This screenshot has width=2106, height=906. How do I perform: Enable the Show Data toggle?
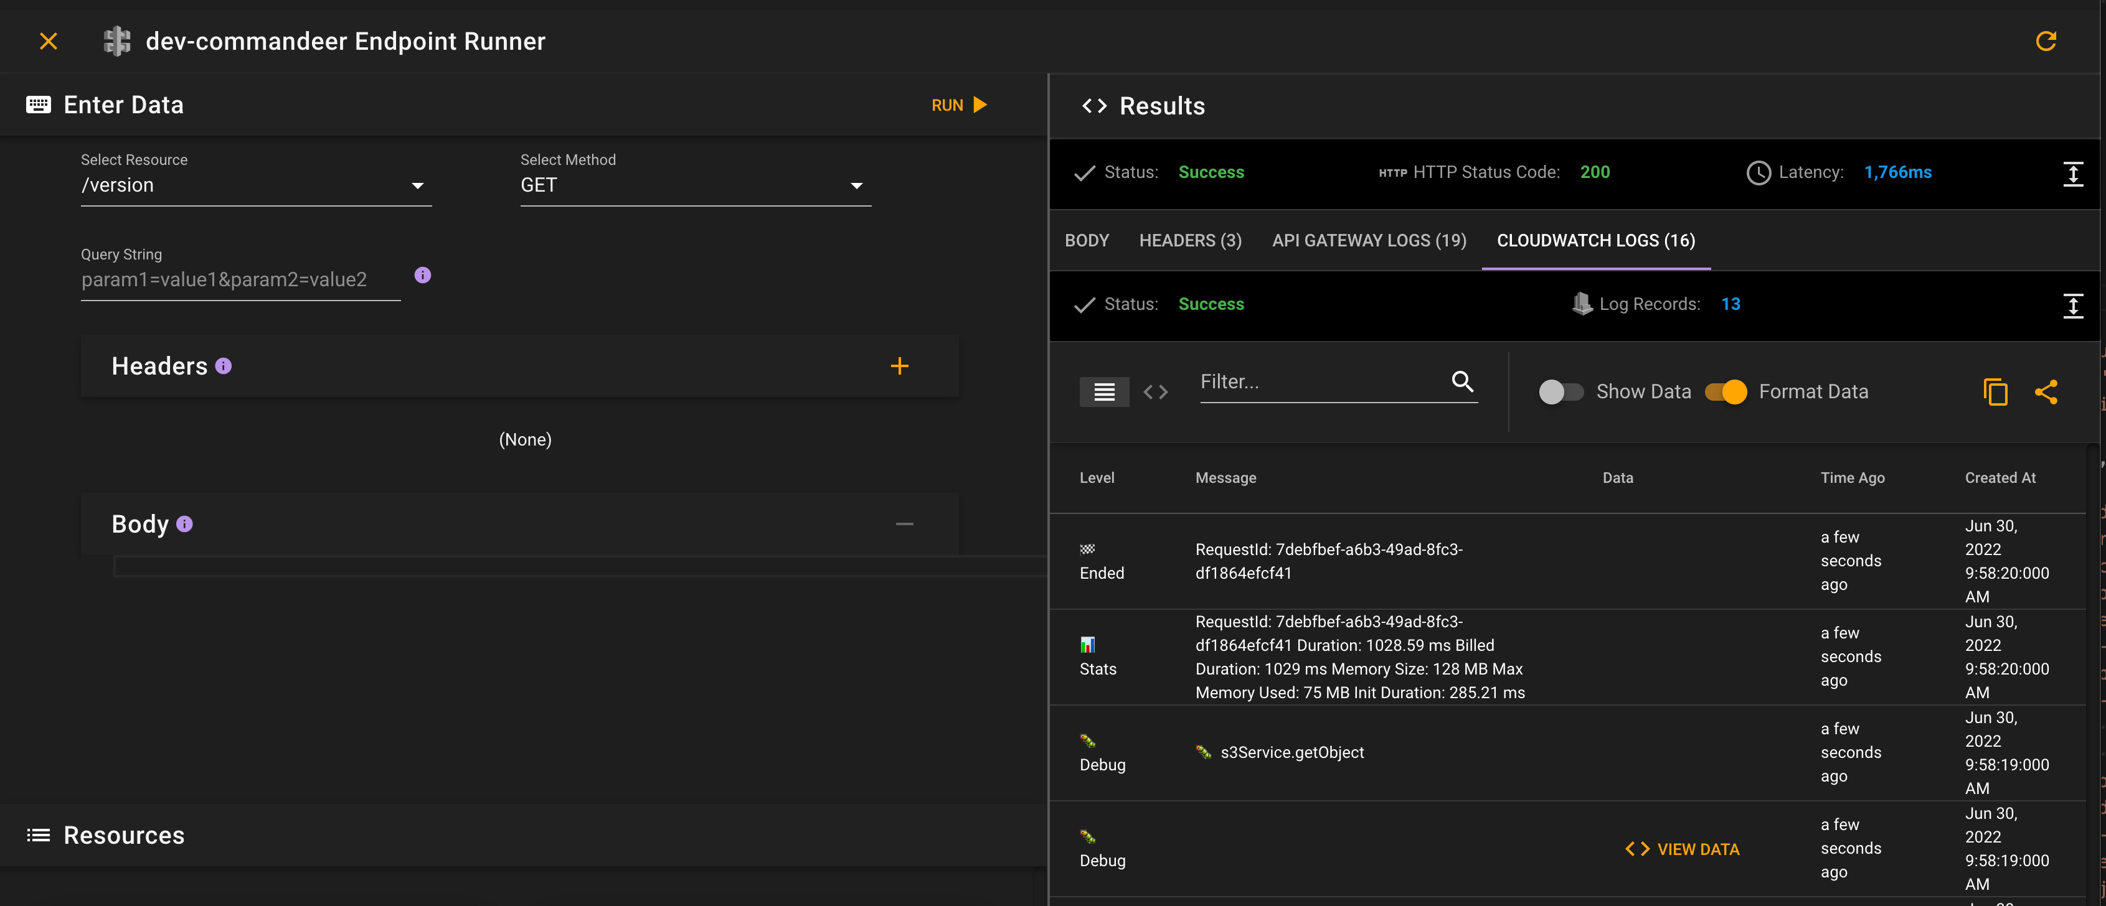[1561, 392]
